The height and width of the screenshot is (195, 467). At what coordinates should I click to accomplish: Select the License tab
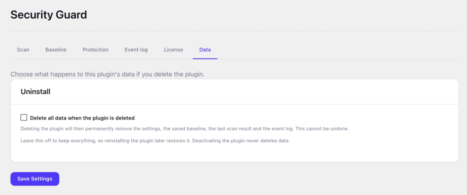pos(173,50)
